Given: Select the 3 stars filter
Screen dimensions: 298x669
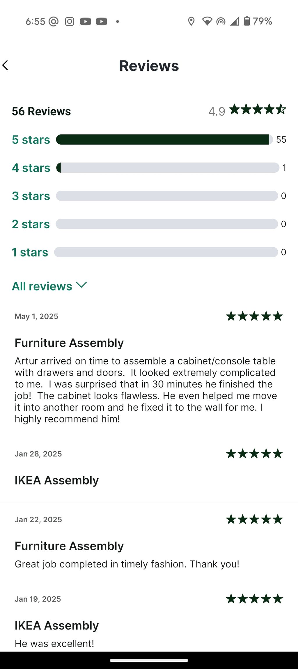Looking at the screenshot, I should (31, 196).
